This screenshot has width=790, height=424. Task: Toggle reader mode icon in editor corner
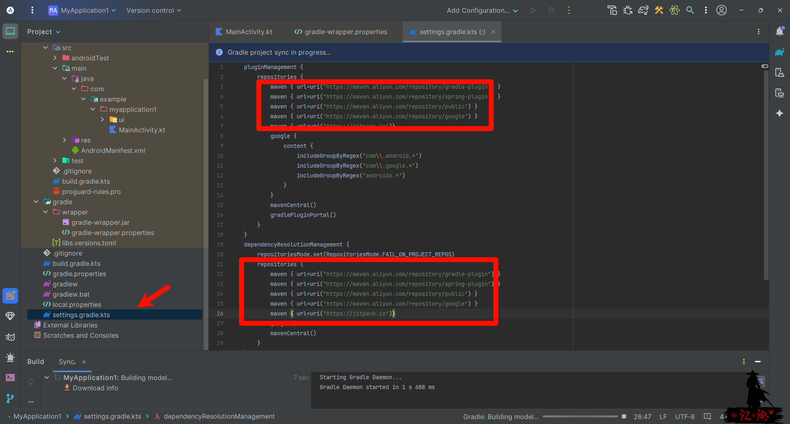(x=764, y=66)
